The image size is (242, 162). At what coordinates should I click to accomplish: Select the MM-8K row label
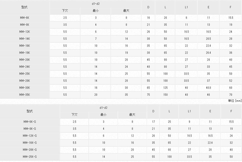(x=25, y=25)
